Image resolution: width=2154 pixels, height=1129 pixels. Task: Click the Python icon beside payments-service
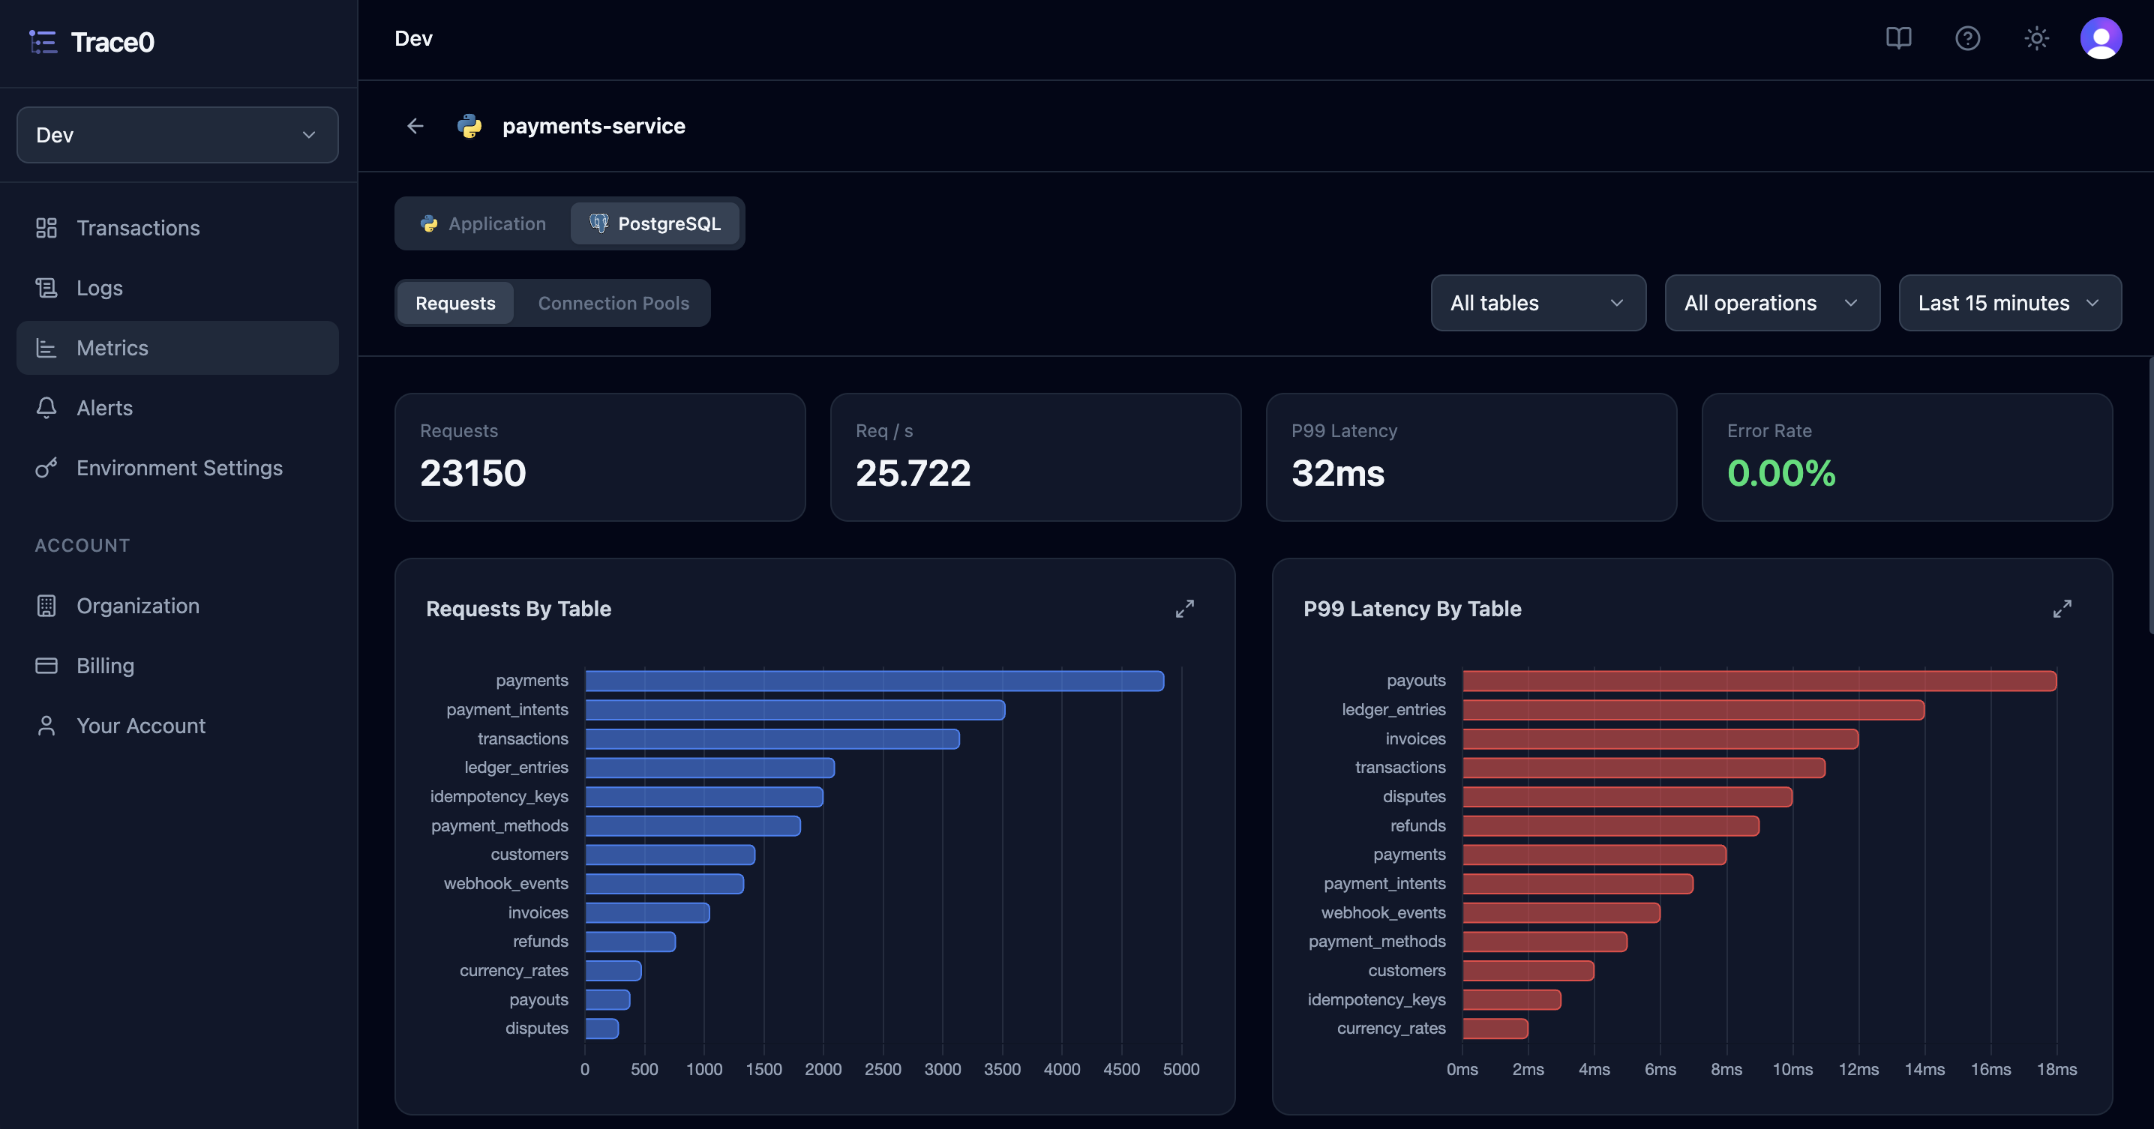click(x=470, y=126)
